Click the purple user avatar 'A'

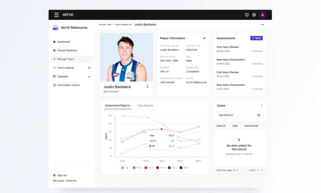(x=262, y=15)
